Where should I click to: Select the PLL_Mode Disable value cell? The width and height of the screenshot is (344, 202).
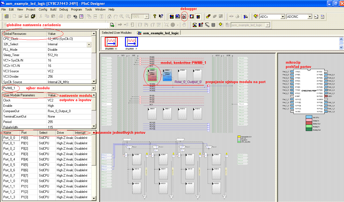[69, 50]
